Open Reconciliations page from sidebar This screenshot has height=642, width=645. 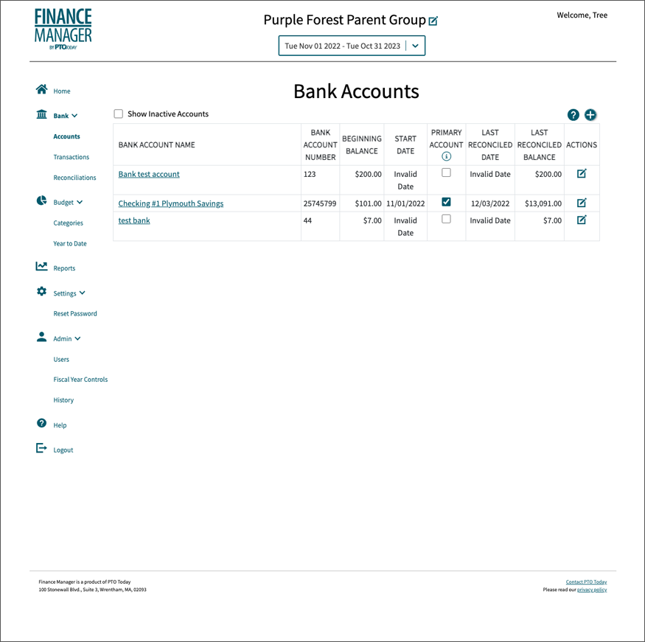[74, 178]
